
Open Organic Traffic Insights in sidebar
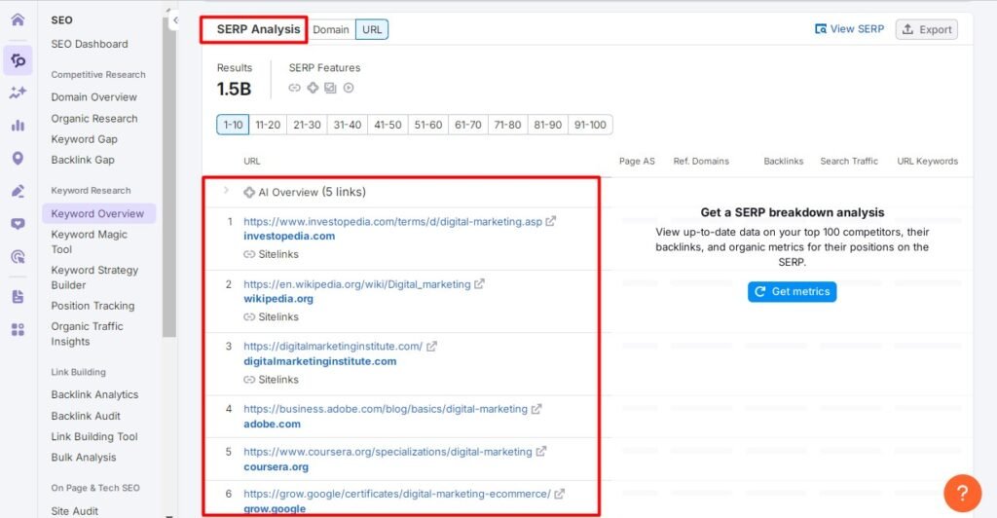tap(87, 334)
